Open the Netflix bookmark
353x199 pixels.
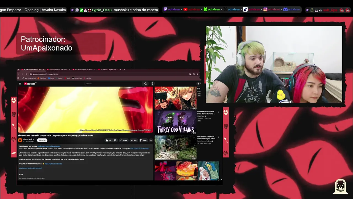coord(67,78)
